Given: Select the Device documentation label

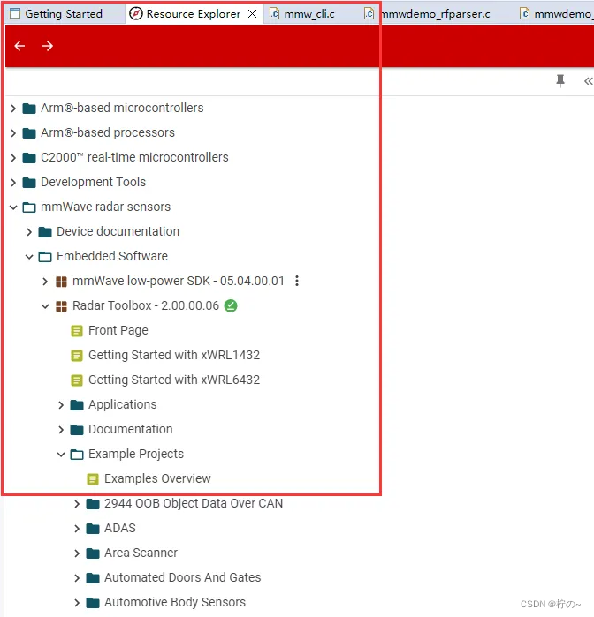Looking at the screenshot, I should point(118,231).
